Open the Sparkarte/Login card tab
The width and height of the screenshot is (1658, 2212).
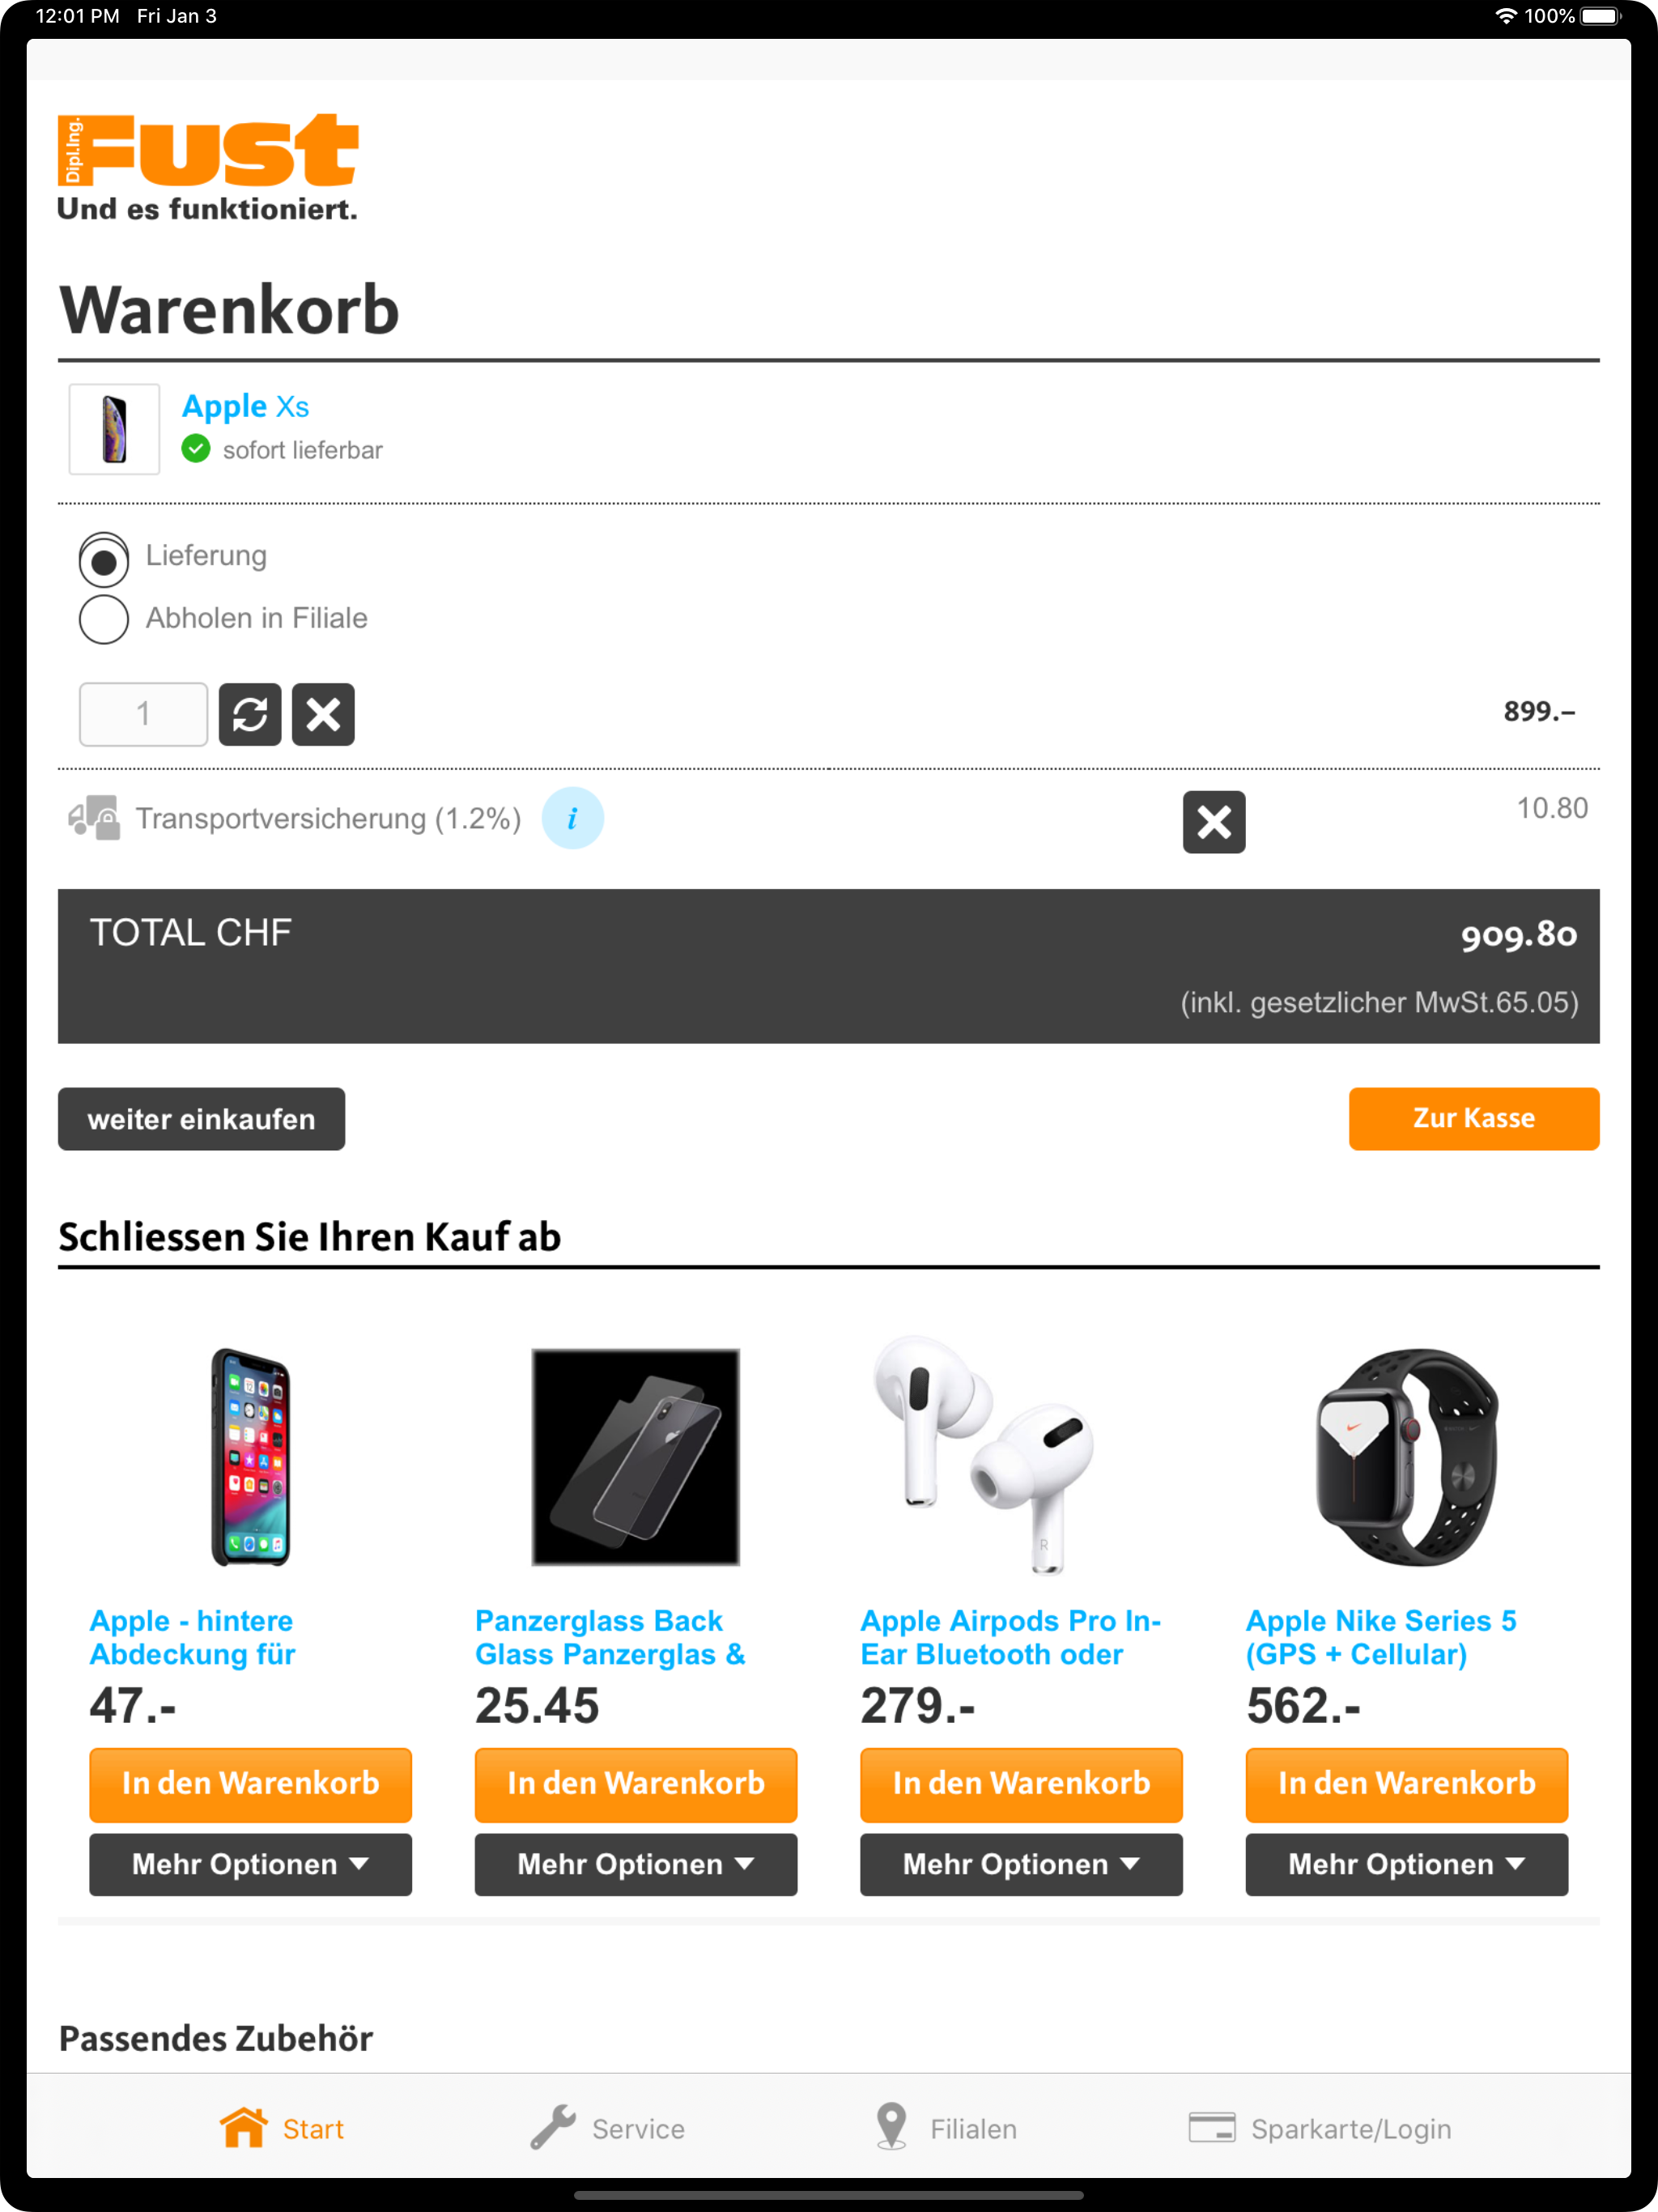pyautogui.click(x=1320, y=2128)
